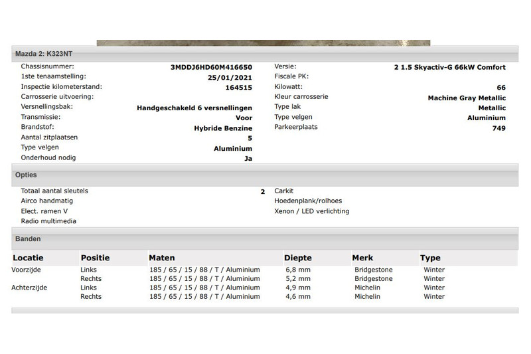The image size is (531, 354).
Task: Click the Mazda 2: K323NT section header
Action: pyautogui.click(x=40, y=51)
